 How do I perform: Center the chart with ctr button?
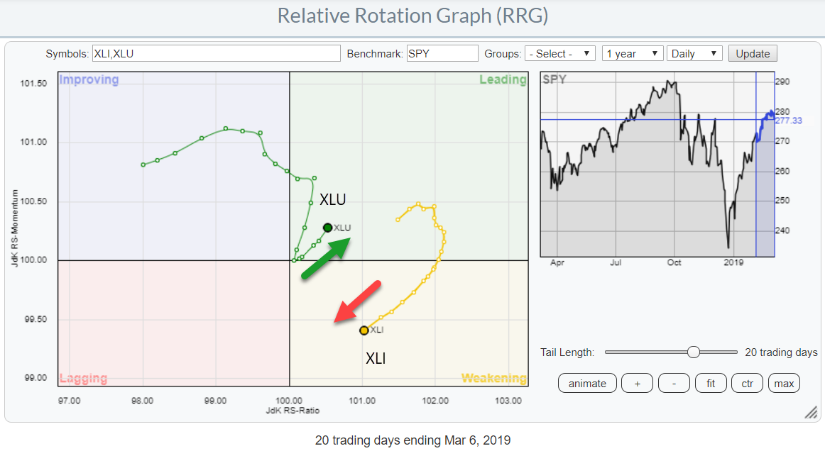(747, 384)
